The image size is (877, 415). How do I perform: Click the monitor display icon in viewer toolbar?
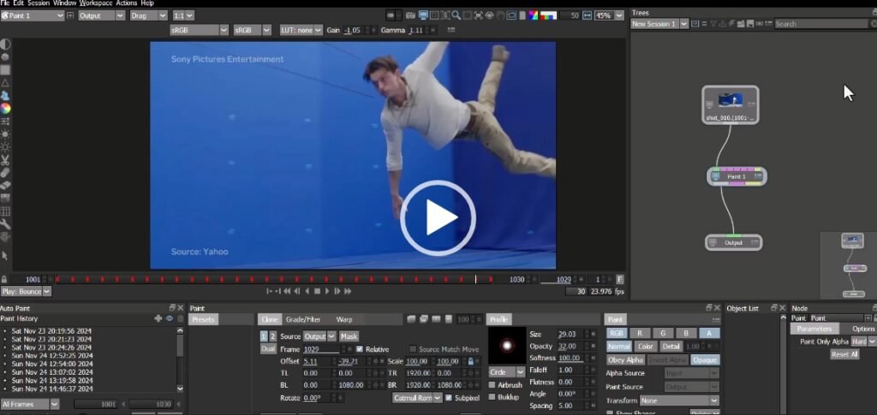click(x=423, y=15)
